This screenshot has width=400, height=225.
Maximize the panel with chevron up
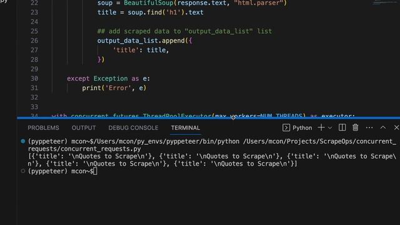point(383,127)
